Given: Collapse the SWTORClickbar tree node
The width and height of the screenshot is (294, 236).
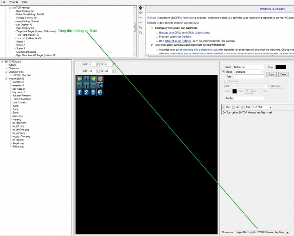Looking at the screenshot, I should click(2, 61).
